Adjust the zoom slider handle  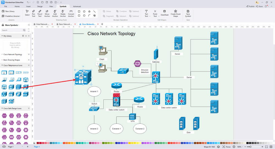click(x=251, y=147)
